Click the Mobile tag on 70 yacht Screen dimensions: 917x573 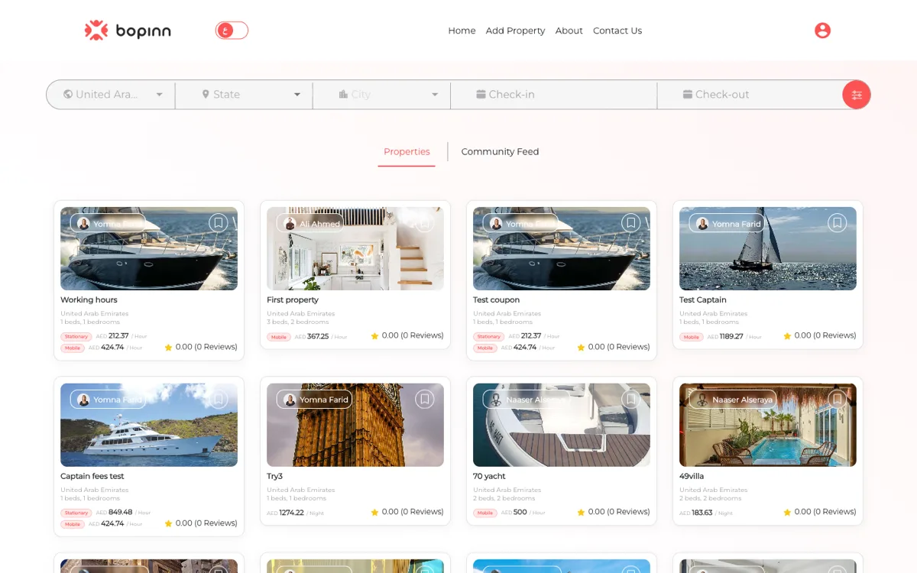click(485, 513)
